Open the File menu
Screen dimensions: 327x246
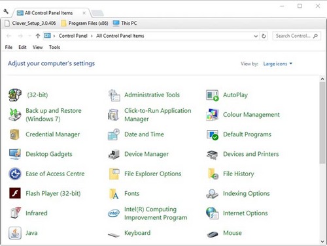9,47
